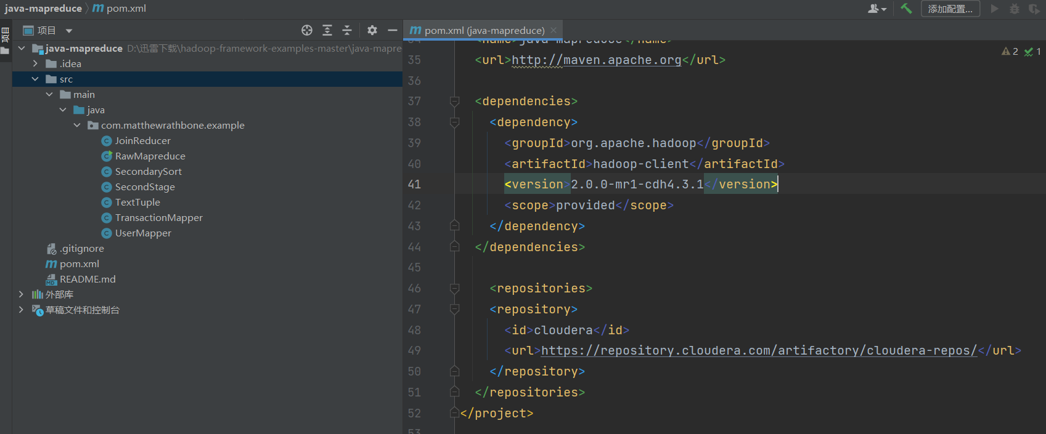Open RawMapreduce class in project tree
The image size is (1046, 434).
point(150,156)
